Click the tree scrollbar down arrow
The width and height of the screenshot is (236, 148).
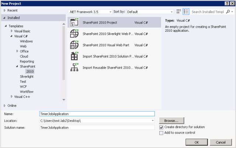pos(64,100)
